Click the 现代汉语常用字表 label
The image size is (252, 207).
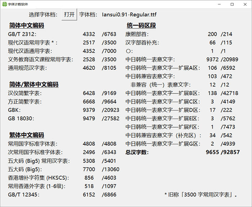(x=33, y=43)
